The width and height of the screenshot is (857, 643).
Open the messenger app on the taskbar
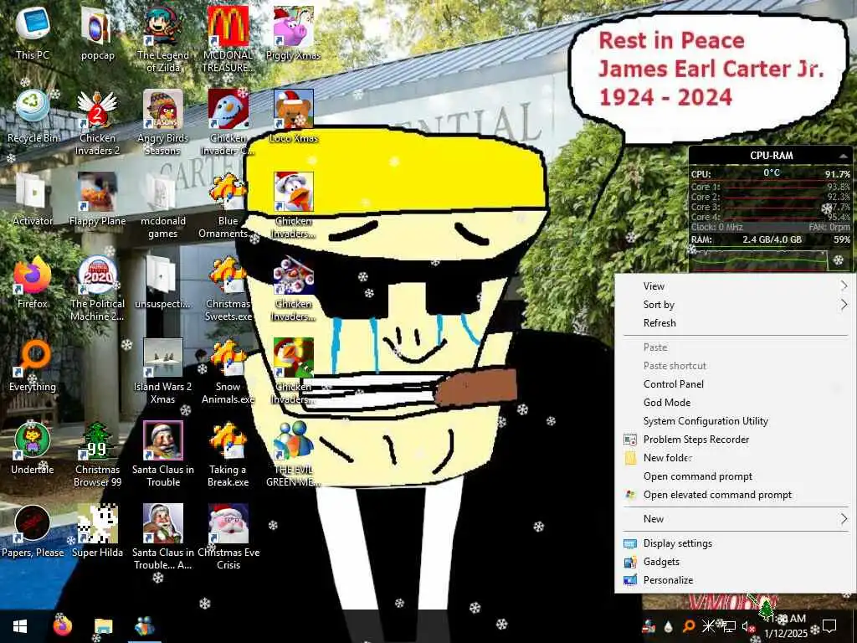[144, 626]
